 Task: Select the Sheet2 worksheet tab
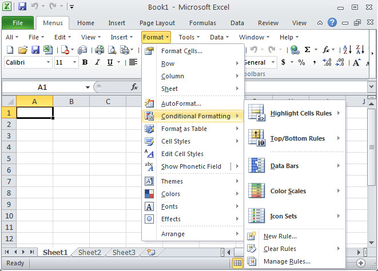click(89, 252)
